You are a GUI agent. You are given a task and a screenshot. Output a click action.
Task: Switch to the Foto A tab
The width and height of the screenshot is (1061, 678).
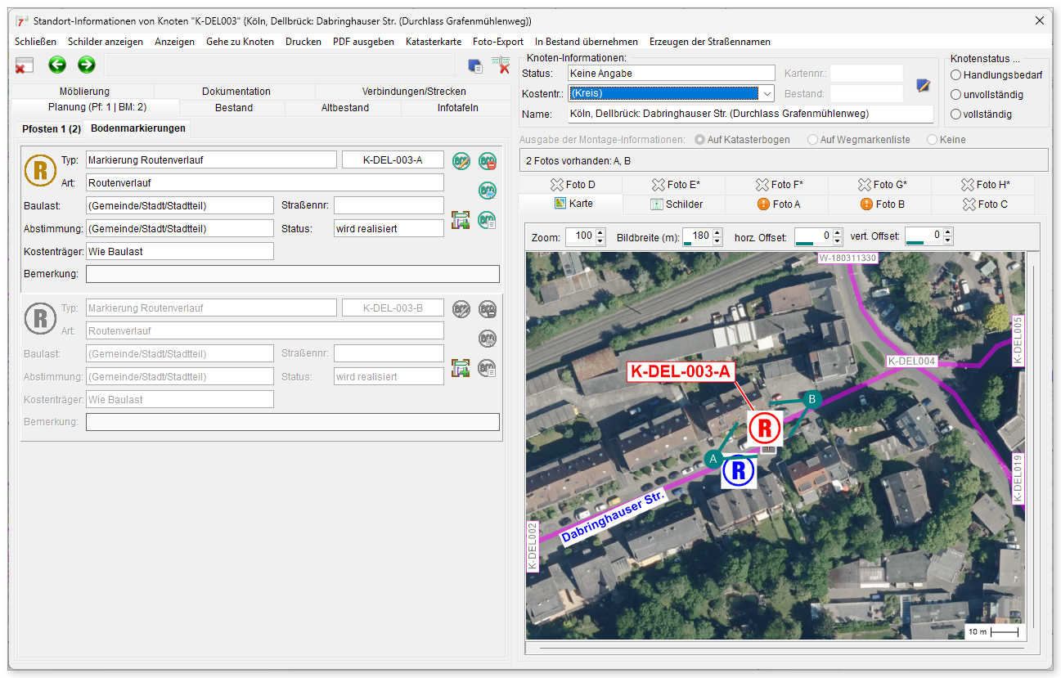click(777, 204)
